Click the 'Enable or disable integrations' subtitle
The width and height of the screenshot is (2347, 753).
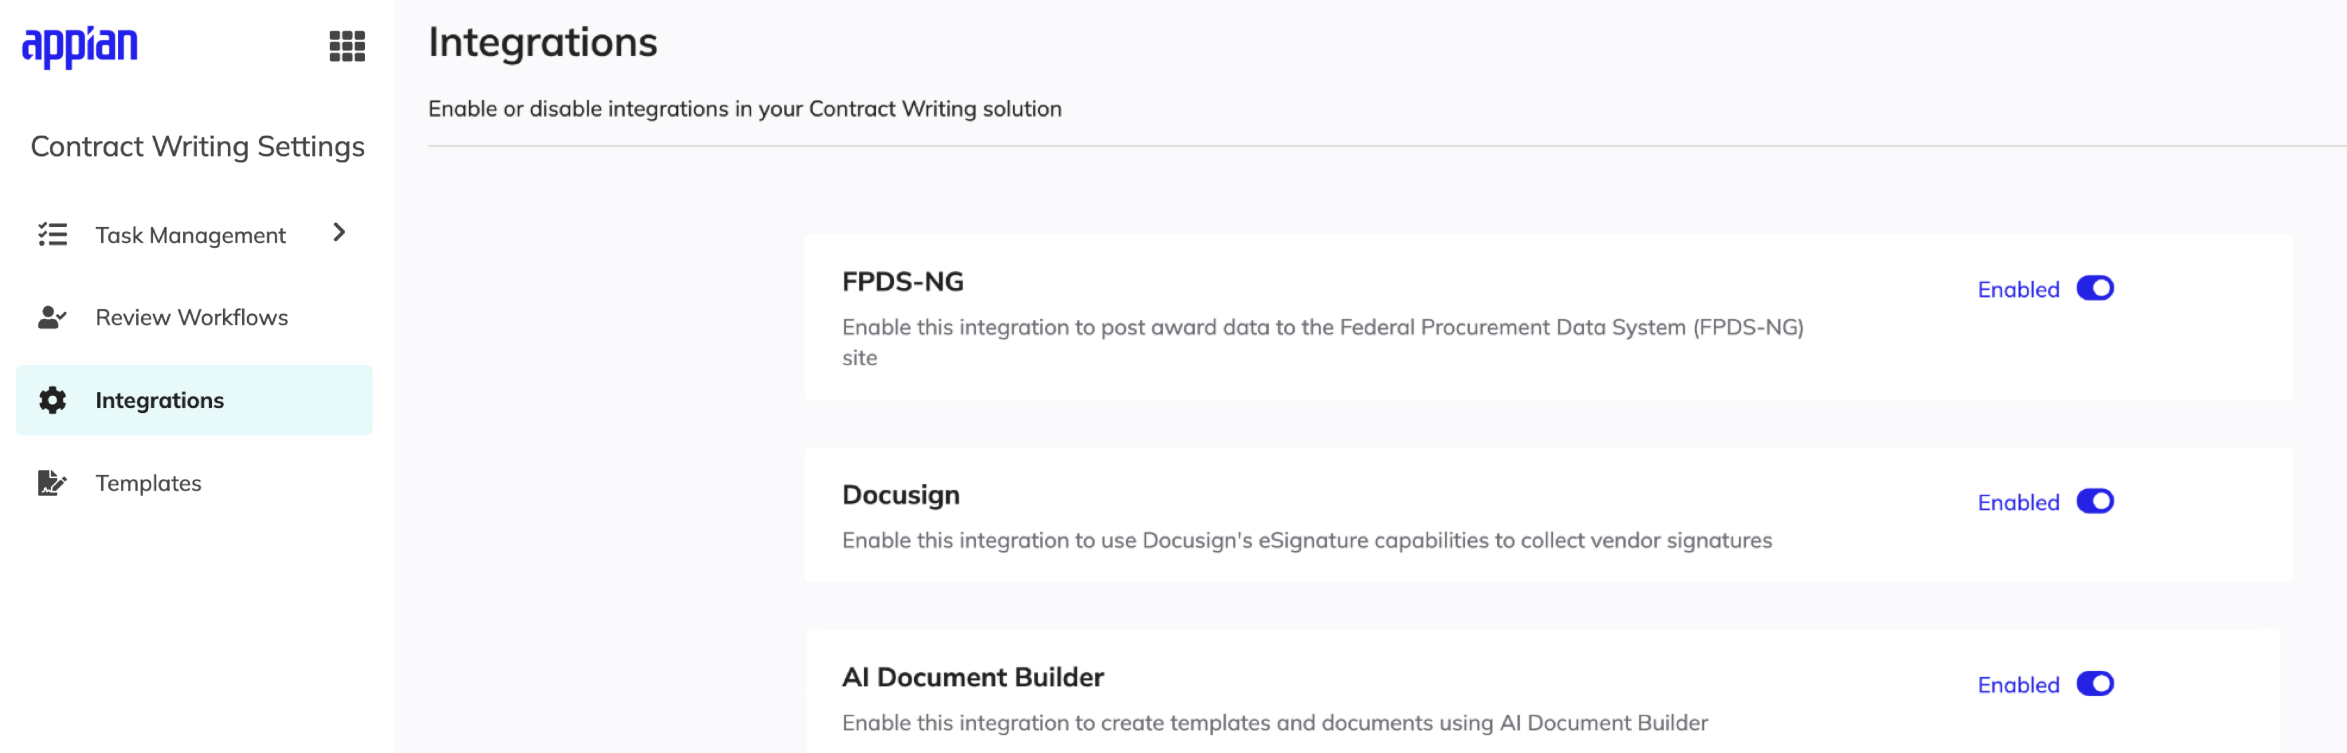[744, 108]
